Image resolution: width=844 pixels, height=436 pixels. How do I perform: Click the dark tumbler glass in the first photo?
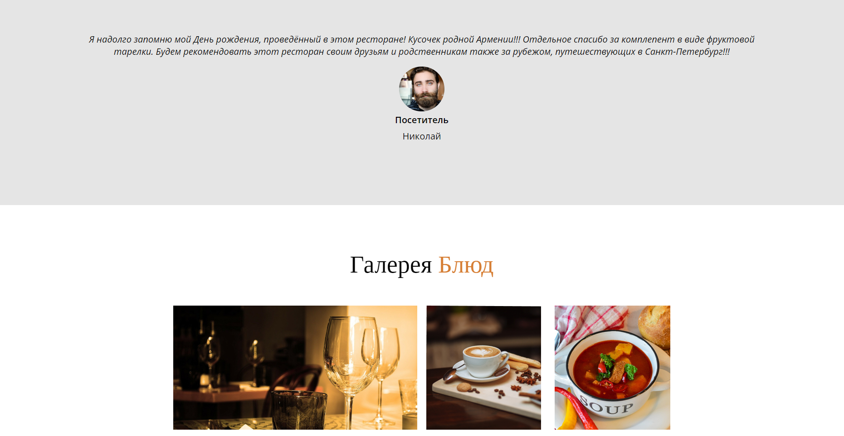(x=299, y=411)
